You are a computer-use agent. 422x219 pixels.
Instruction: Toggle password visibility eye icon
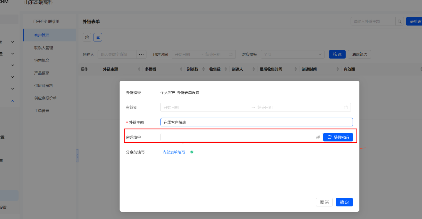tap(318, 137)
